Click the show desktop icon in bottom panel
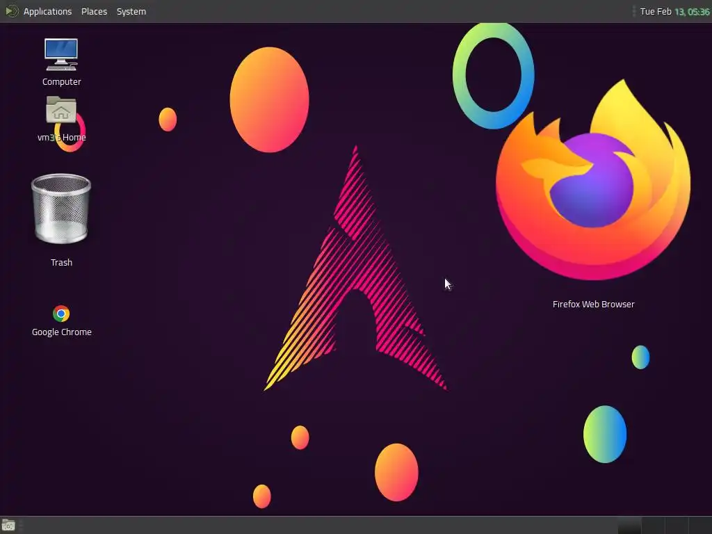This screenshot has width=712, height=534. tap(8, 526)
